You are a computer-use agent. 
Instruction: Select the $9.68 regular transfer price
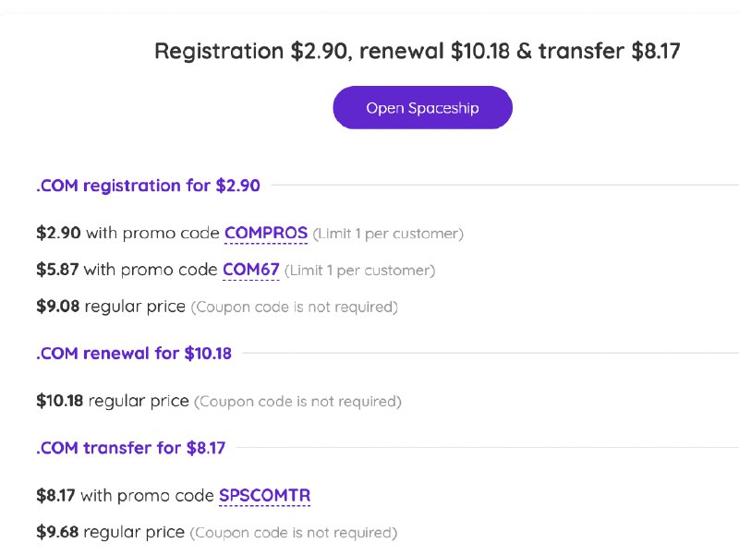pyautogui.click(x=58, y=532)
